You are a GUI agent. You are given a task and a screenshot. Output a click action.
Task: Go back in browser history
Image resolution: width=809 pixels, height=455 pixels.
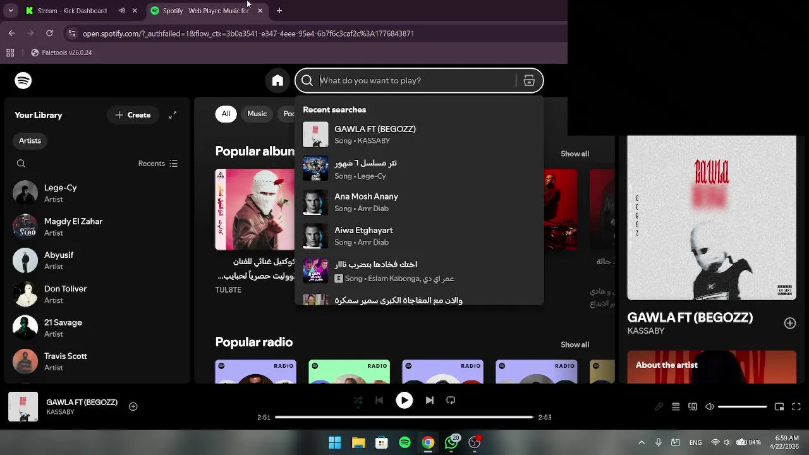(11, 33)
